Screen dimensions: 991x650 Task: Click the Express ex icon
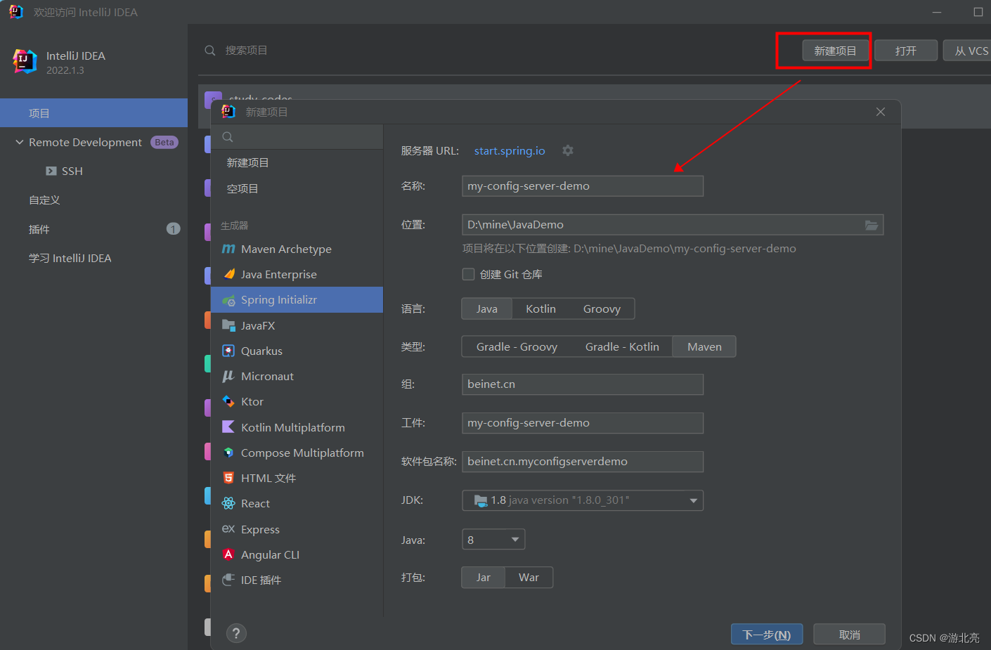[228, 529]
